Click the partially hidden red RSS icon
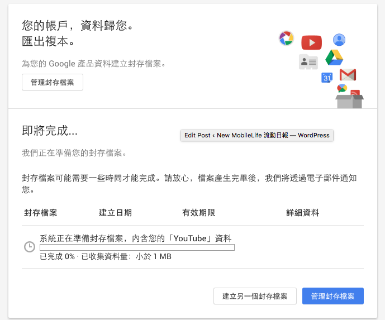Image resolution: width=385 pixels, height=320 pixels. (x=355, y=93)
